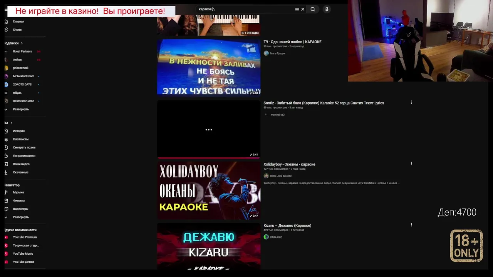
Task: Open the RestoratorGame subscription
Action: tap(23, 101)
